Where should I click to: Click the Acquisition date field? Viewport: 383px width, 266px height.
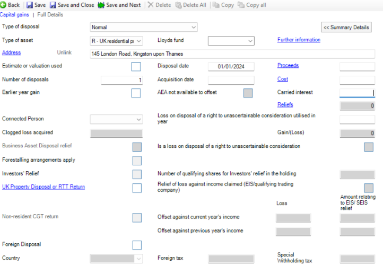tap(231, 80)
